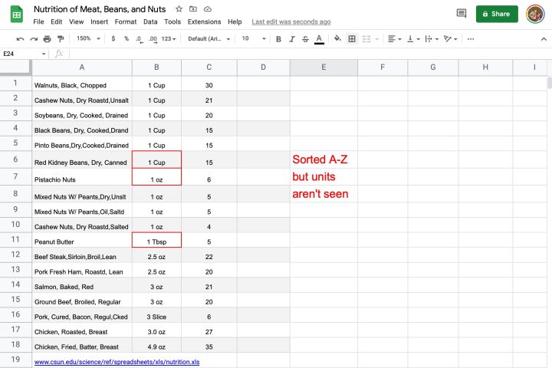Open vertical align dropdown
Screen dimensions: 552x368
(413, 39)
